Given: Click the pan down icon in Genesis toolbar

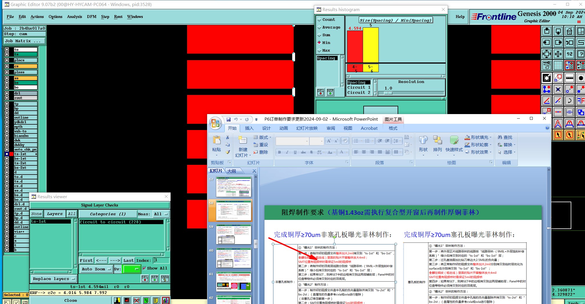Looking at the screenshot, I should pos(558,31).
